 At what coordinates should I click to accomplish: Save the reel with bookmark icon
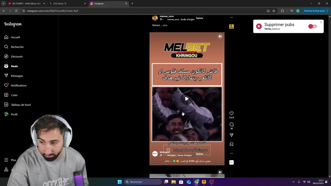(x=231, y=144)
